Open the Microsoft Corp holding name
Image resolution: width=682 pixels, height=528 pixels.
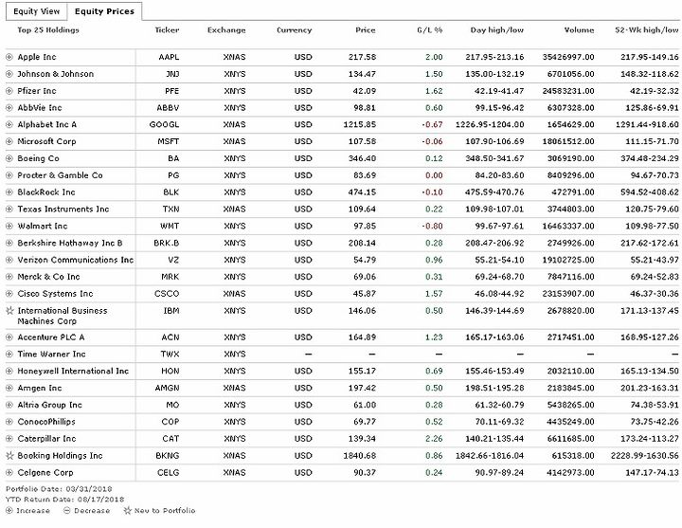46,141
